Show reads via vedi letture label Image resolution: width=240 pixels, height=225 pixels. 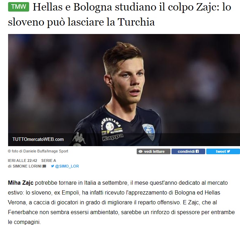pos(154,151)
